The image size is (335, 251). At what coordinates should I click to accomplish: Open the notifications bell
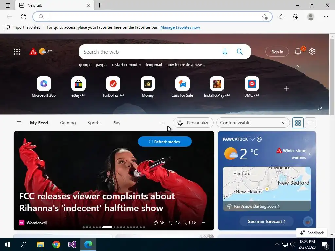tap(298, 51)
